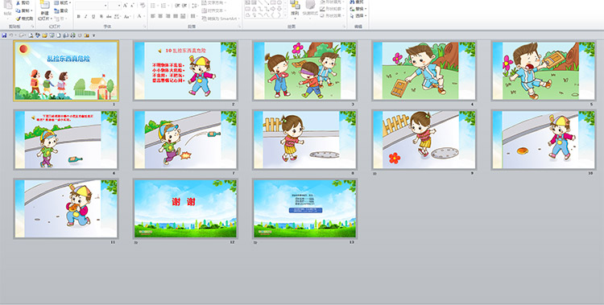Click the Increase Font Size icon

coord(125,6)
